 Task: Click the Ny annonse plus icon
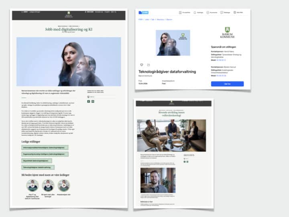pyautogui.click(x=208, y=12)
